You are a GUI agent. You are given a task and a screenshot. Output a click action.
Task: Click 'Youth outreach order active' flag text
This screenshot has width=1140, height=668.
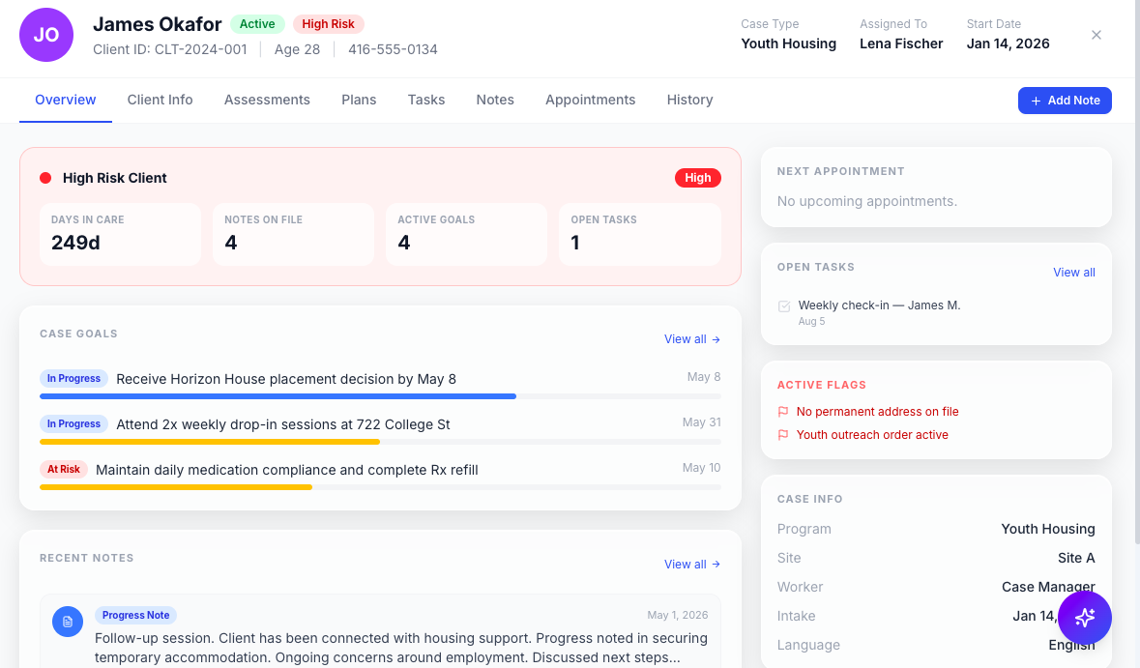pyautogui.click(x=872, y=435)
